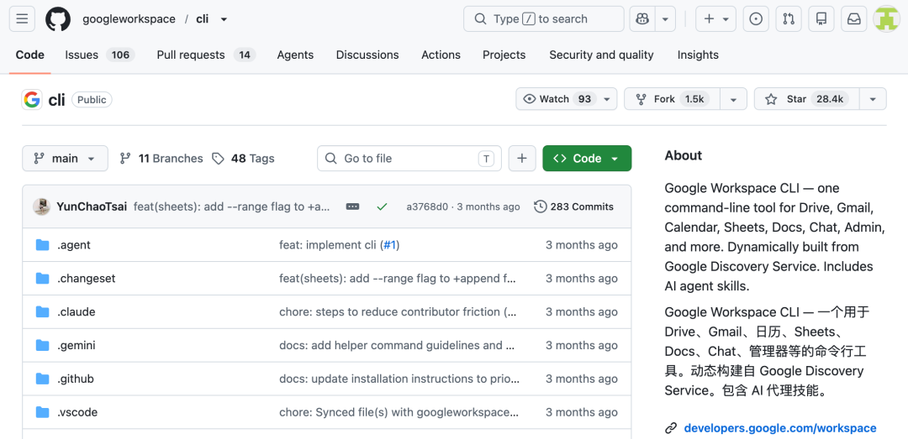The image size is (908, 439).
Task: Switch to the Code tab
Action: (x=30, y=55)
